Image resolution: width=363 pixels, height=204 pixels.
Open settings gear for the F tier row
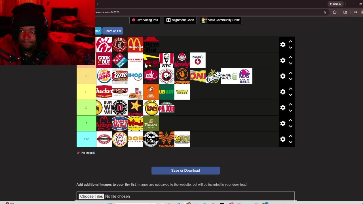pyautogui.click(x=283, y=124)
